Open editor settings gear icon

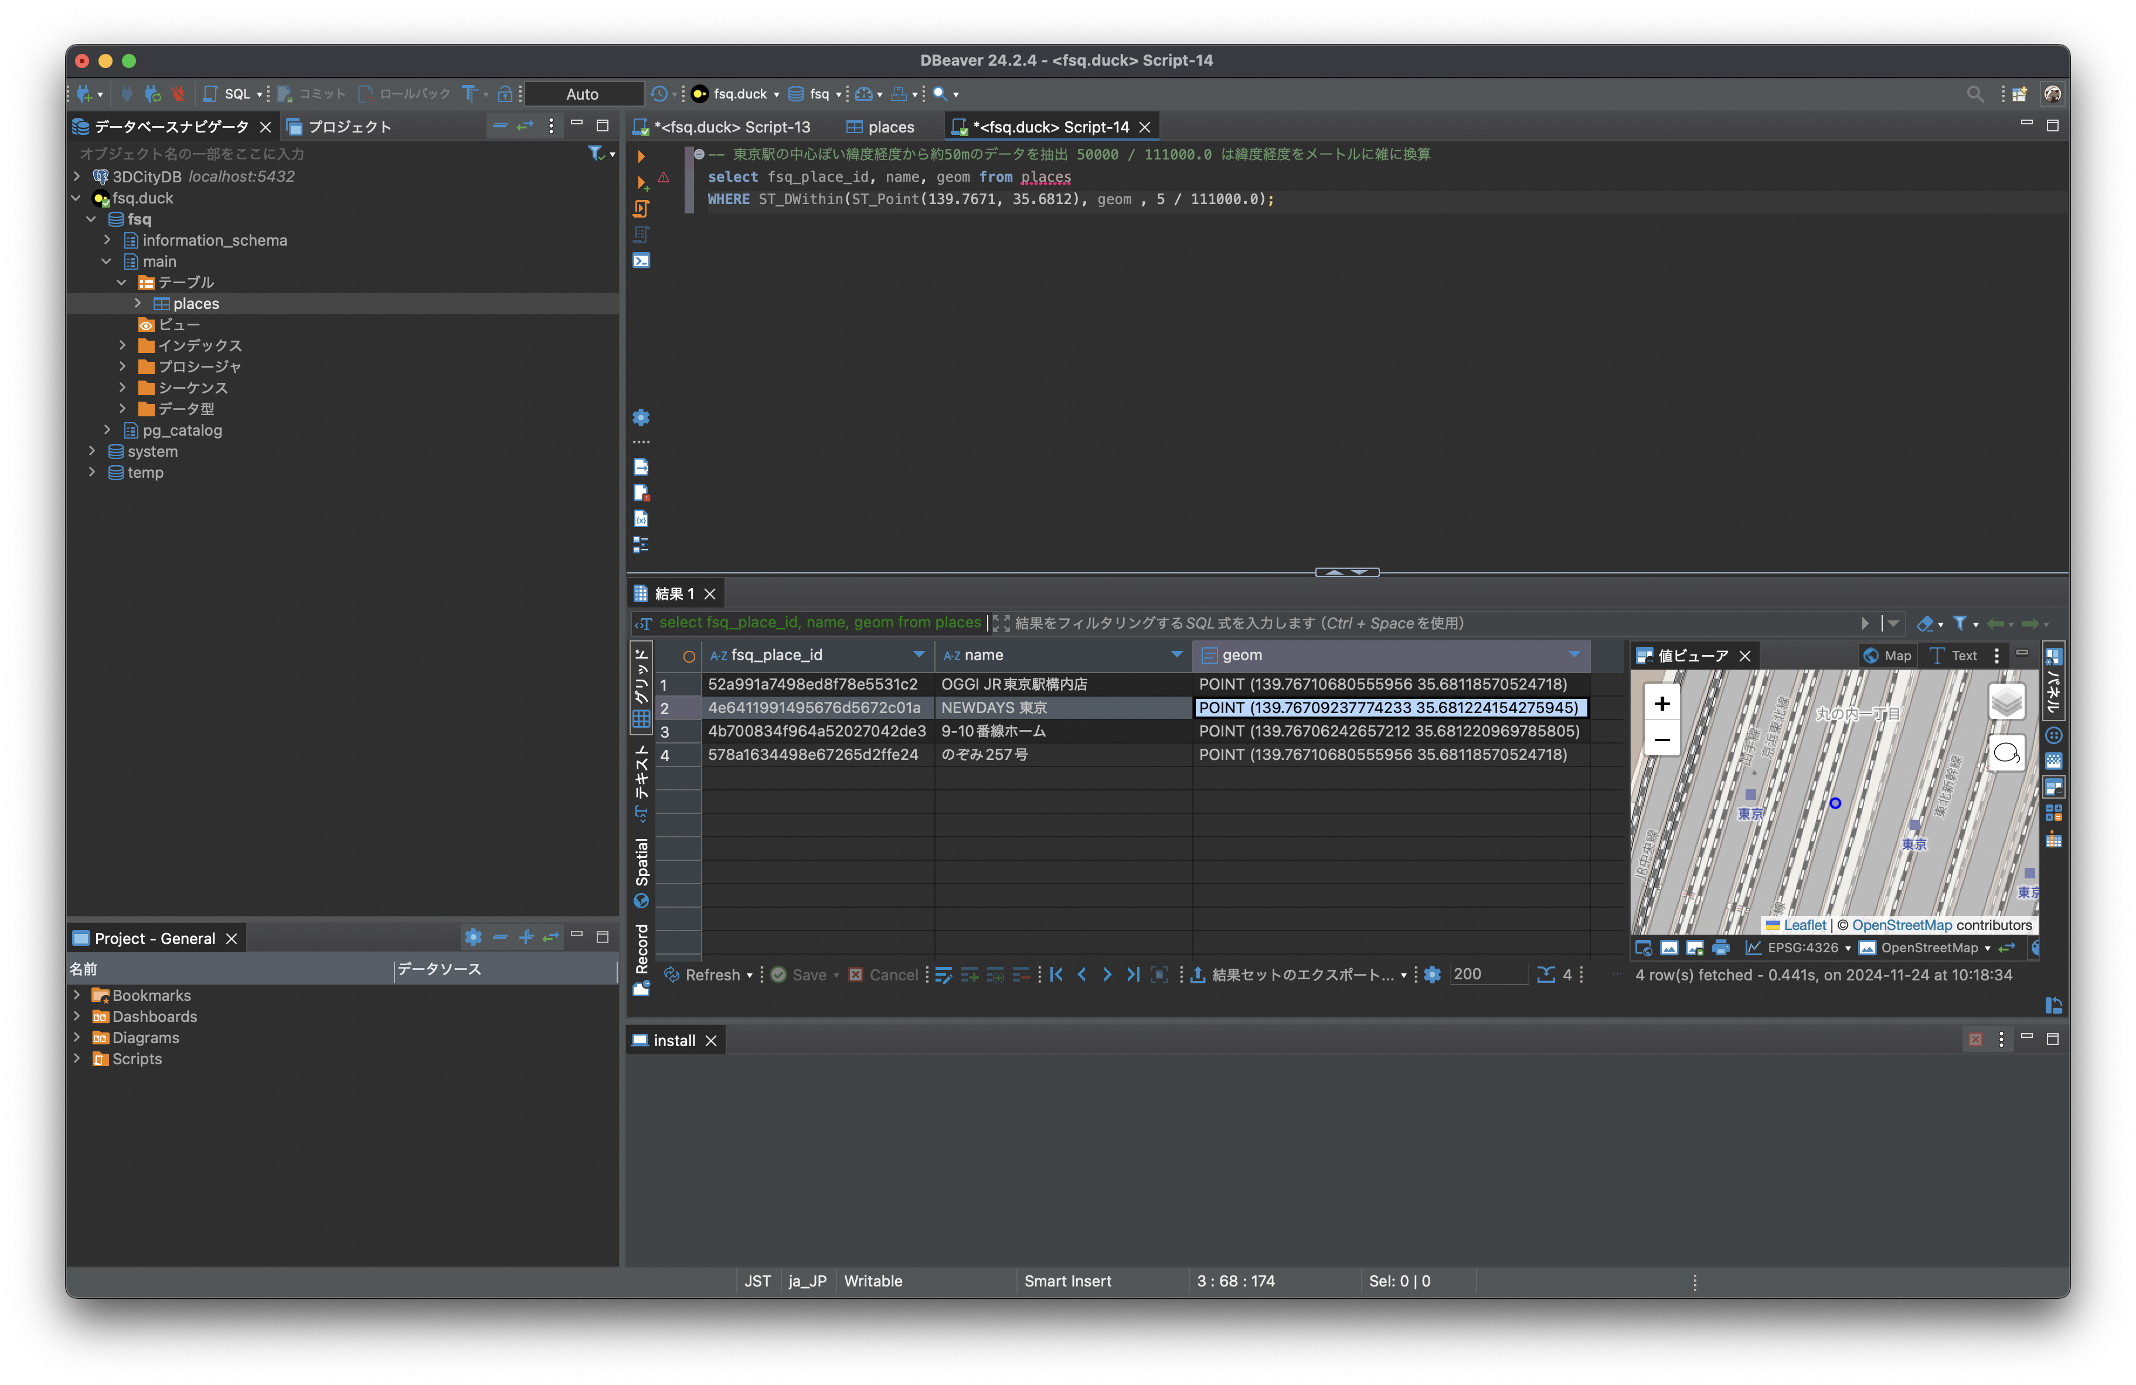[641, 417]
